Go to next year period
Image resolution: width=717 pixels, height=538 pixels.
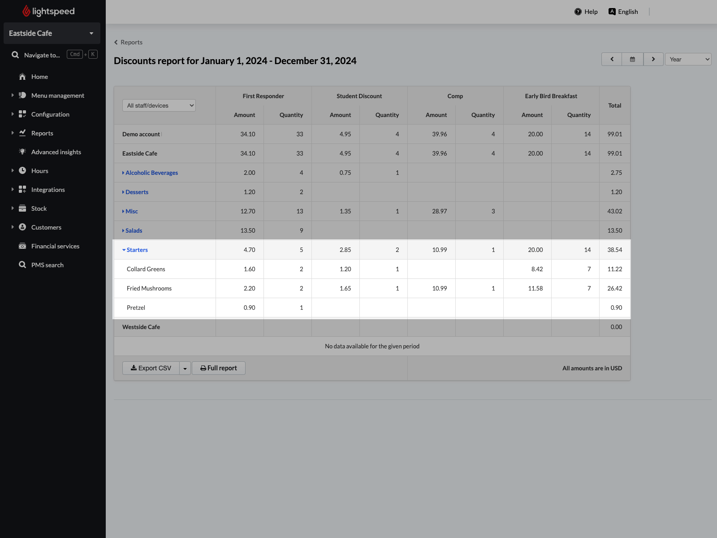click(653, 59)
